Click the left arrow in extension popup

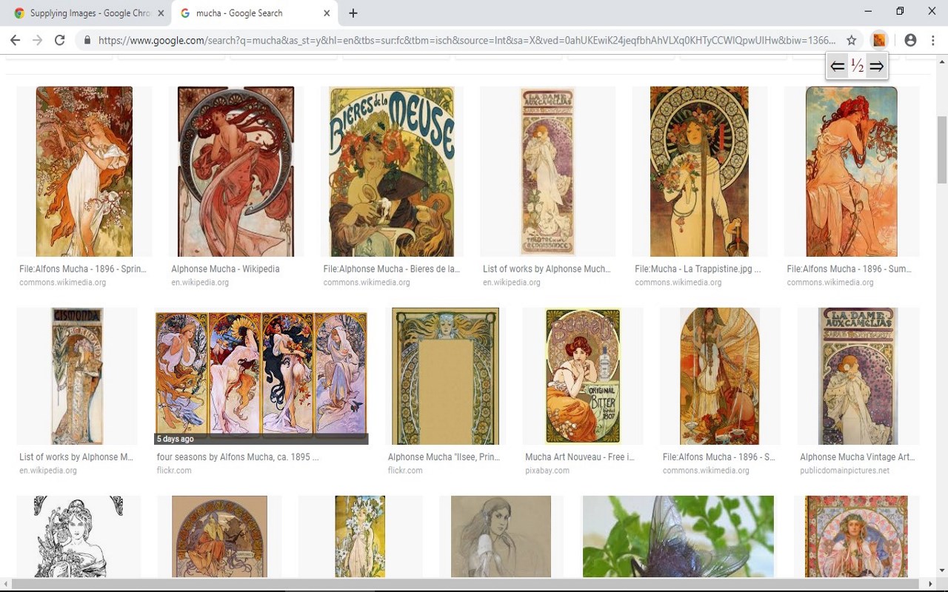[838, 66]
